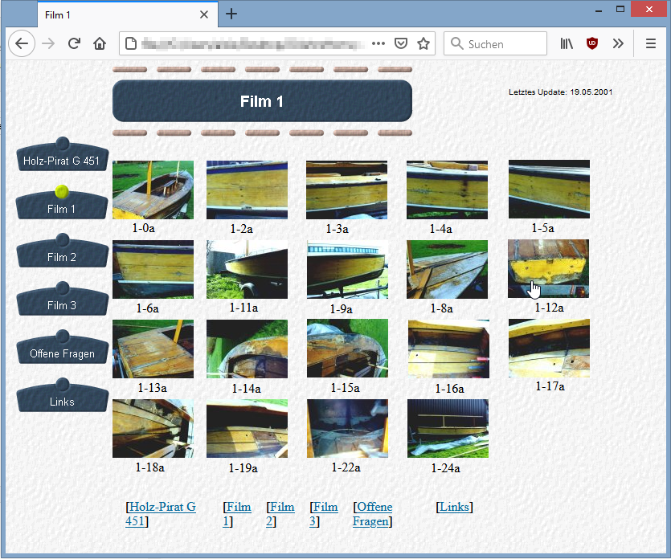
Task: Open thumbnail image 1-12a
Action: point(548,268)
